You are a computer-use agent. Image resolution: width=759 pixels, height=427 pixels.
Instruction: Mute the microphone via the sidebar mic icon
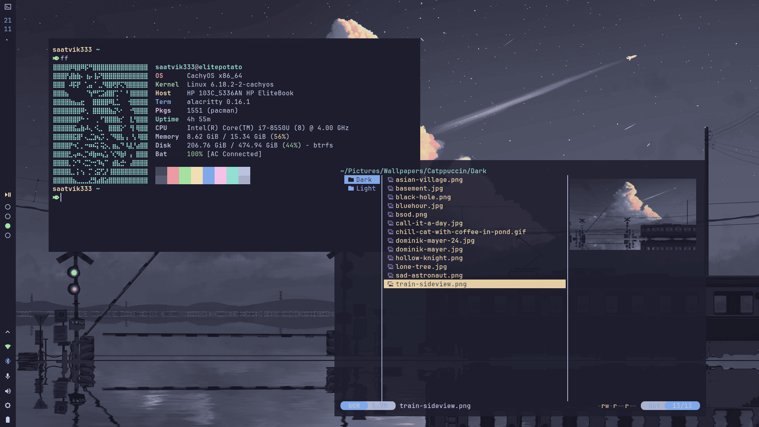pyautogui.click(x=8, y=376)
